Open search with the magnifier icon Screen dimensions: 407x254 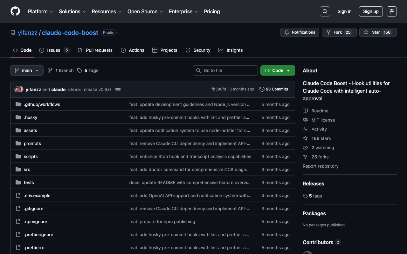[x=325, y=11]
